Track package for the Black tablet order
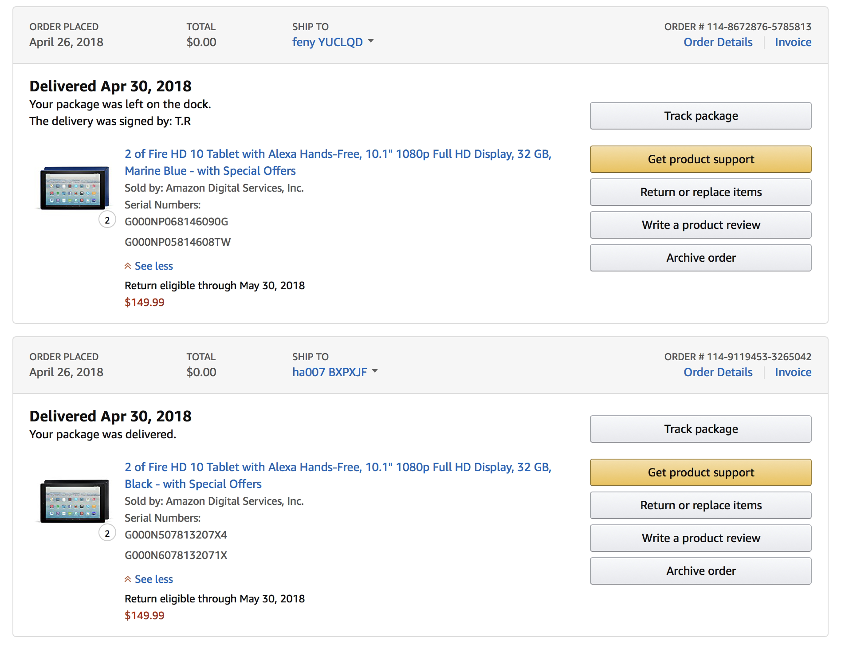Viewport: 841px width, 645px height. [x=700, y=429]
